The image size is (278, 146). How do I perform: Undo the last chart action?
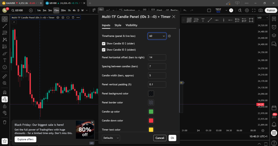tap(185, 10)
